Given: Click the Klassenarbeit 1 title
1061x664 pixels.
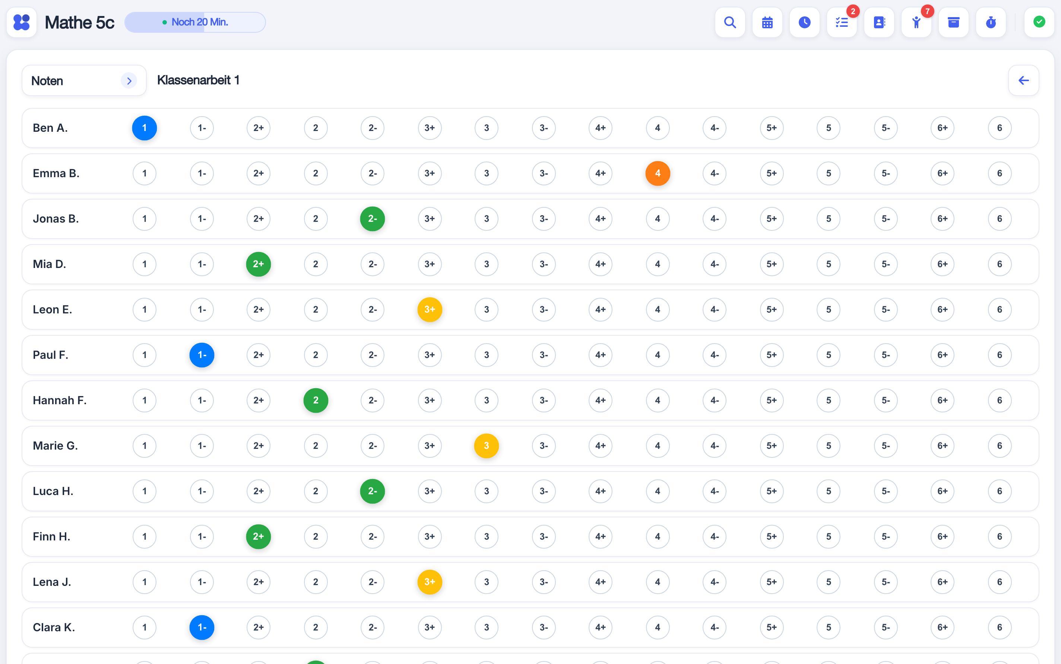Looking at the screenshot, I should [x=198, y=80].
